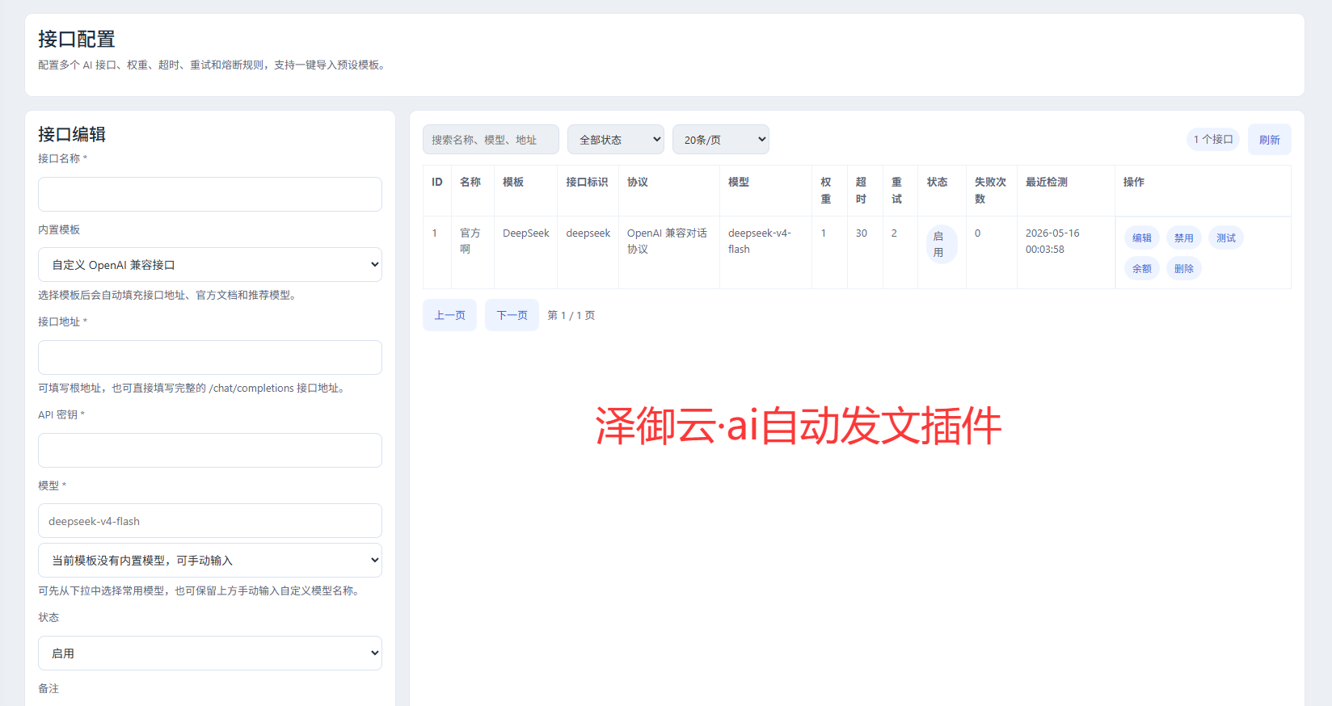This screenshot has height=706, width=1332.
Task: Click the 第 1 / 1 页 page indicator
Action: [x=571, y=316]
